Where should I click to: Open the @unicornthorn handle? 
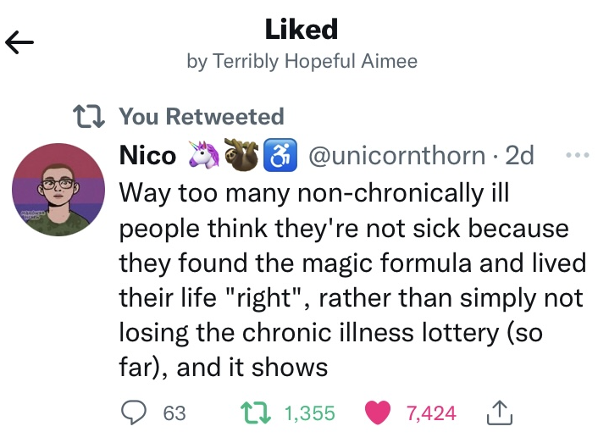pyautogui.click(x=395, y=157)
